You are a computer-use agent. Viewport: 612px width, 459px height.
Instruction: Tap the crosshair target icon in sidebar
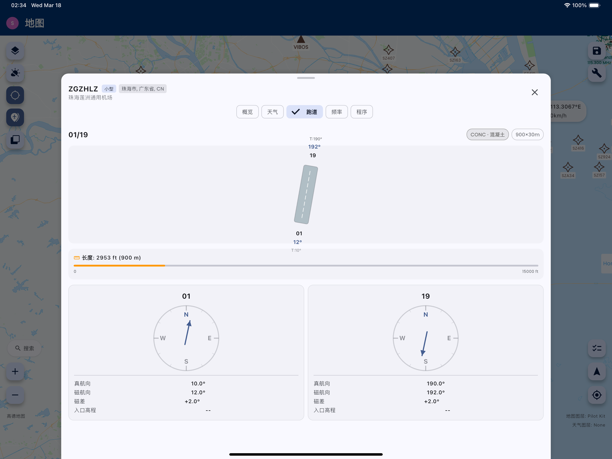click(x=15, y=95)
